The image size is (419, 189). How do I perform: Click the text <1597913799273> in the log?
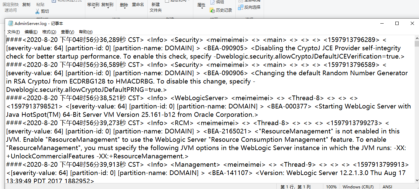[354, 123]
